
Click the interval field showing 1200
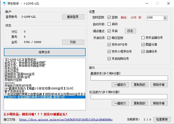tap(155, 18)
